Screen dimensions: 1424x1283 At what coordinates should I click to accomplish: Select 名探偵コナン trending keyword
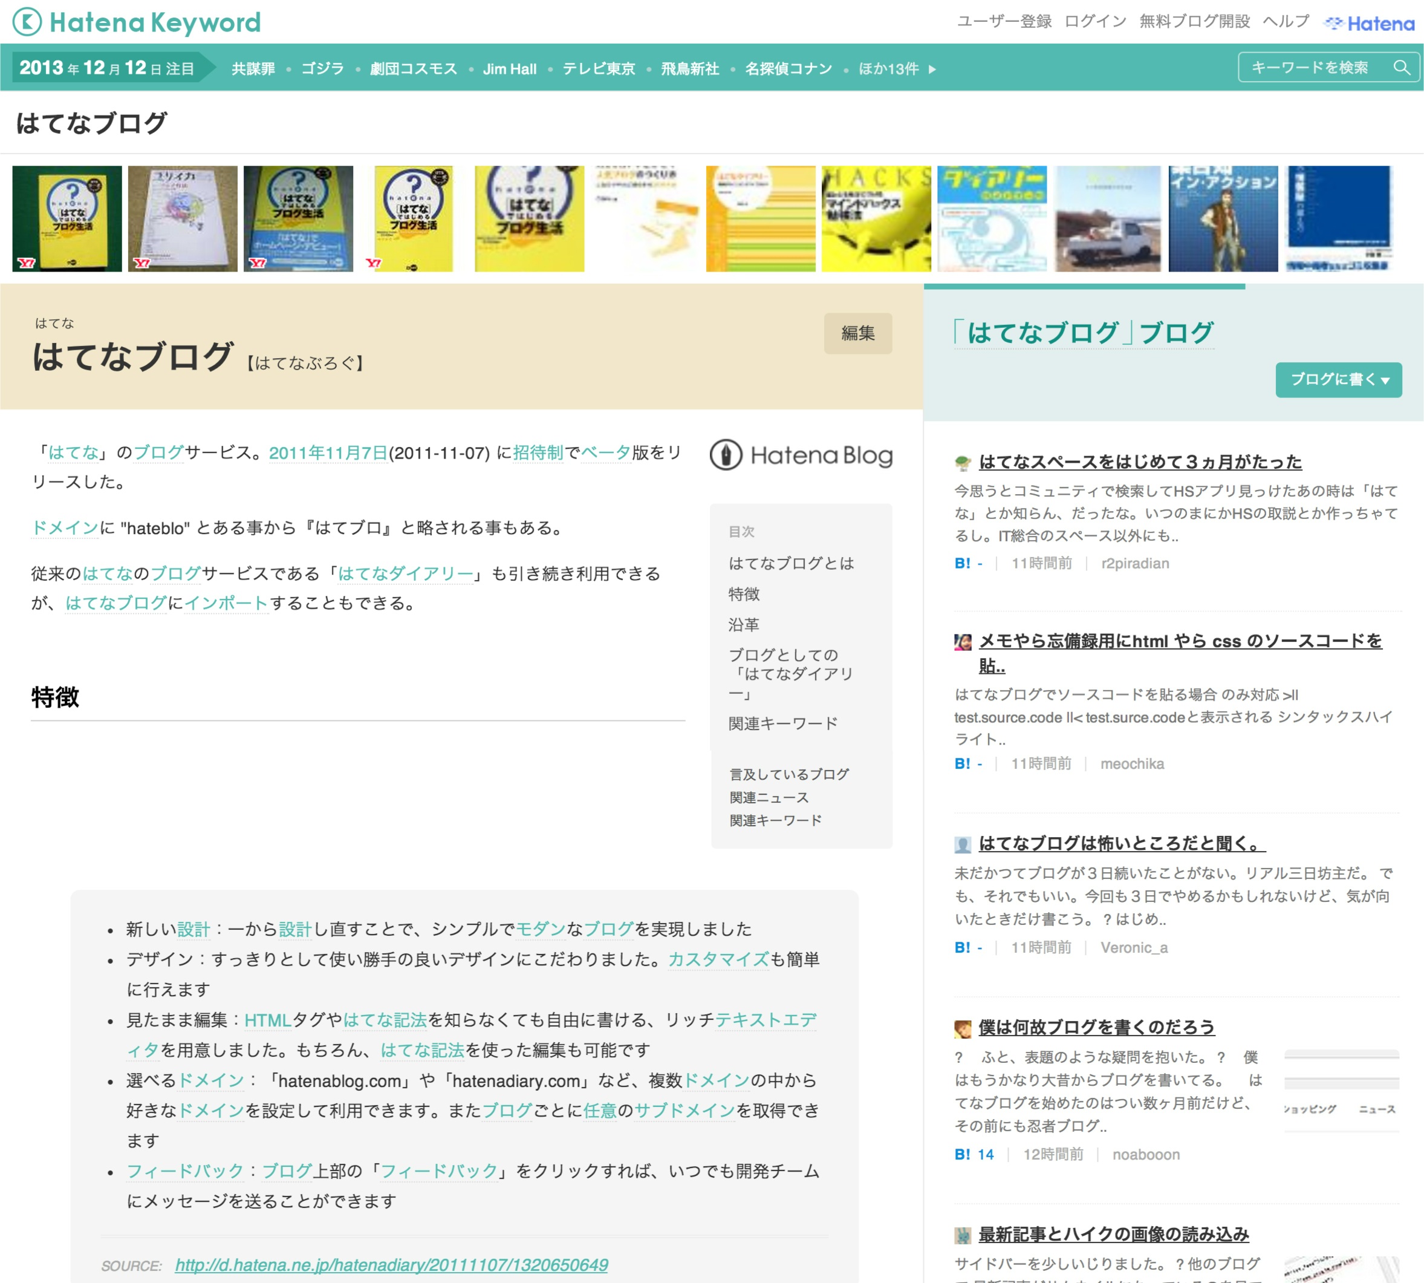788,69
